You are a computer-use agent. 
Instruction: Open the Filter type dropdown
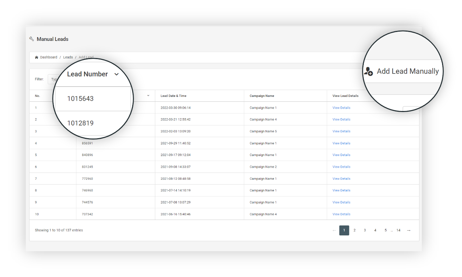pyautogui.click(x=52, y=79)
